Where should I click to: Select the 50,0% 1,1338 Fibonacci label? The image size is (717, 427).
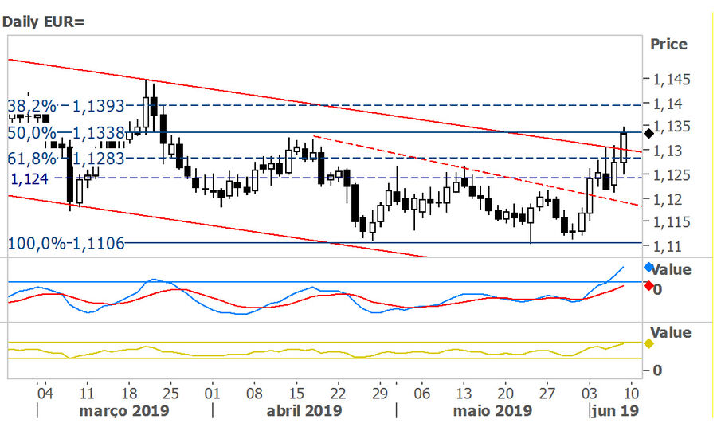66,133
